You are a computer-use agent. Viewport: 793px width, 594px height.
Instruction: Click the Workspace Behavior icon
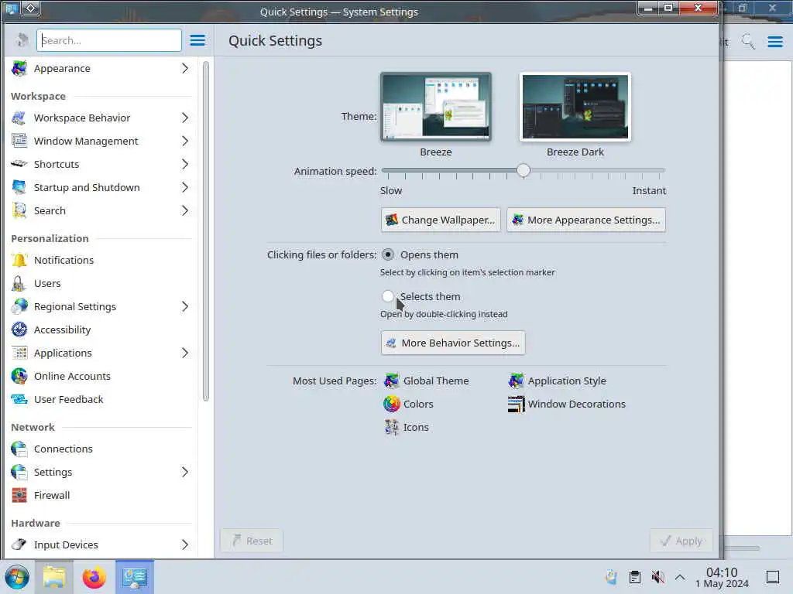[19, 118]
